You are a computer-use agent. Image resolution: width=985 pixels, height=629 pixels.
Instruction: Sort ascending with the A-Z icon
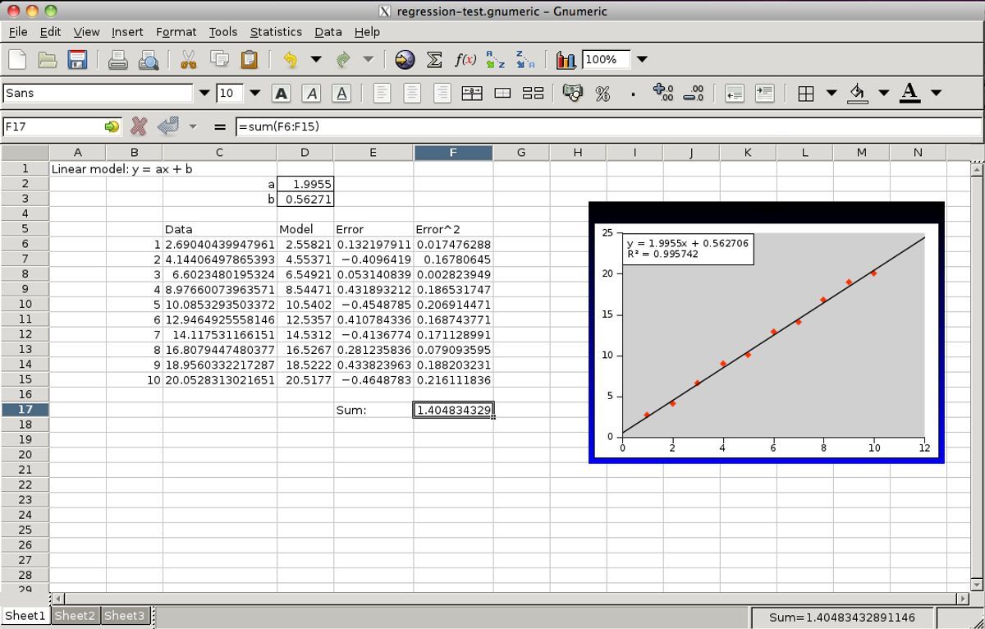point(495,59)
